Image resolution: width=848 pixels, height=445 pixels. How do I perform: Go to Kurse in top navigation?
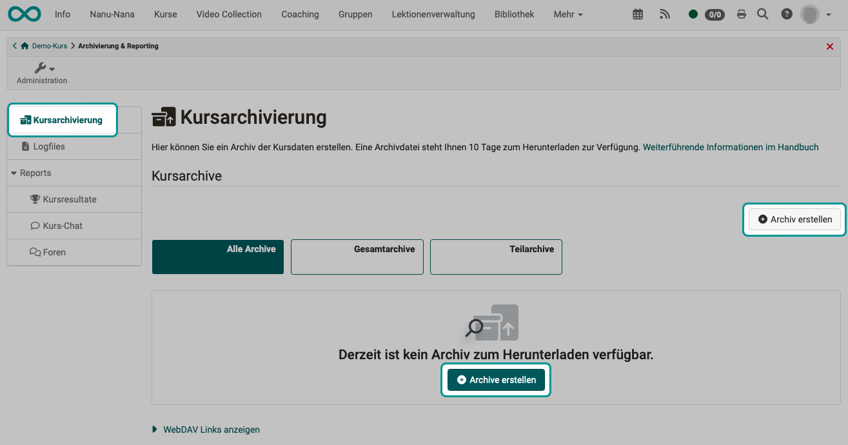coord(166,14)
